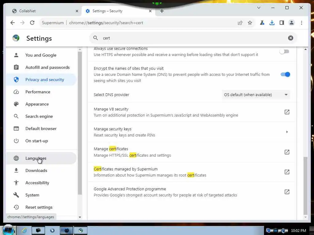Click sidebar scroll-down arrow
Viewport: 314px width, 235px height.
point(80,217)
